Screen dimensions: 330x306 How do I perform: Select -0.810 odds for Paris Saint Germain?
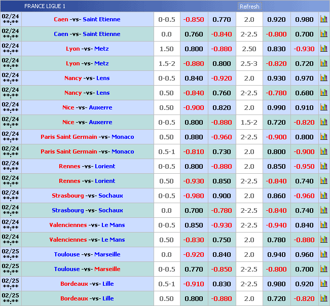pos(194,152)
